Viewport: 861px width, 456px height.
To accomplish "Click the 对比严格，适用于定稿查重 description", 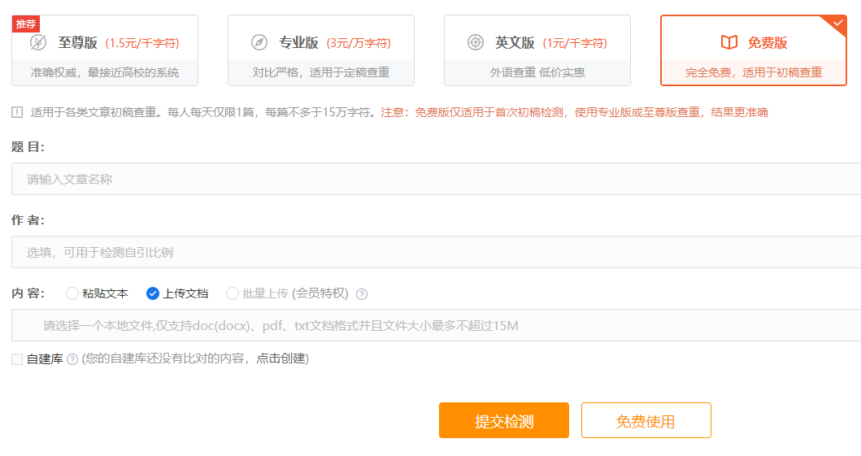I will point(321,72).
